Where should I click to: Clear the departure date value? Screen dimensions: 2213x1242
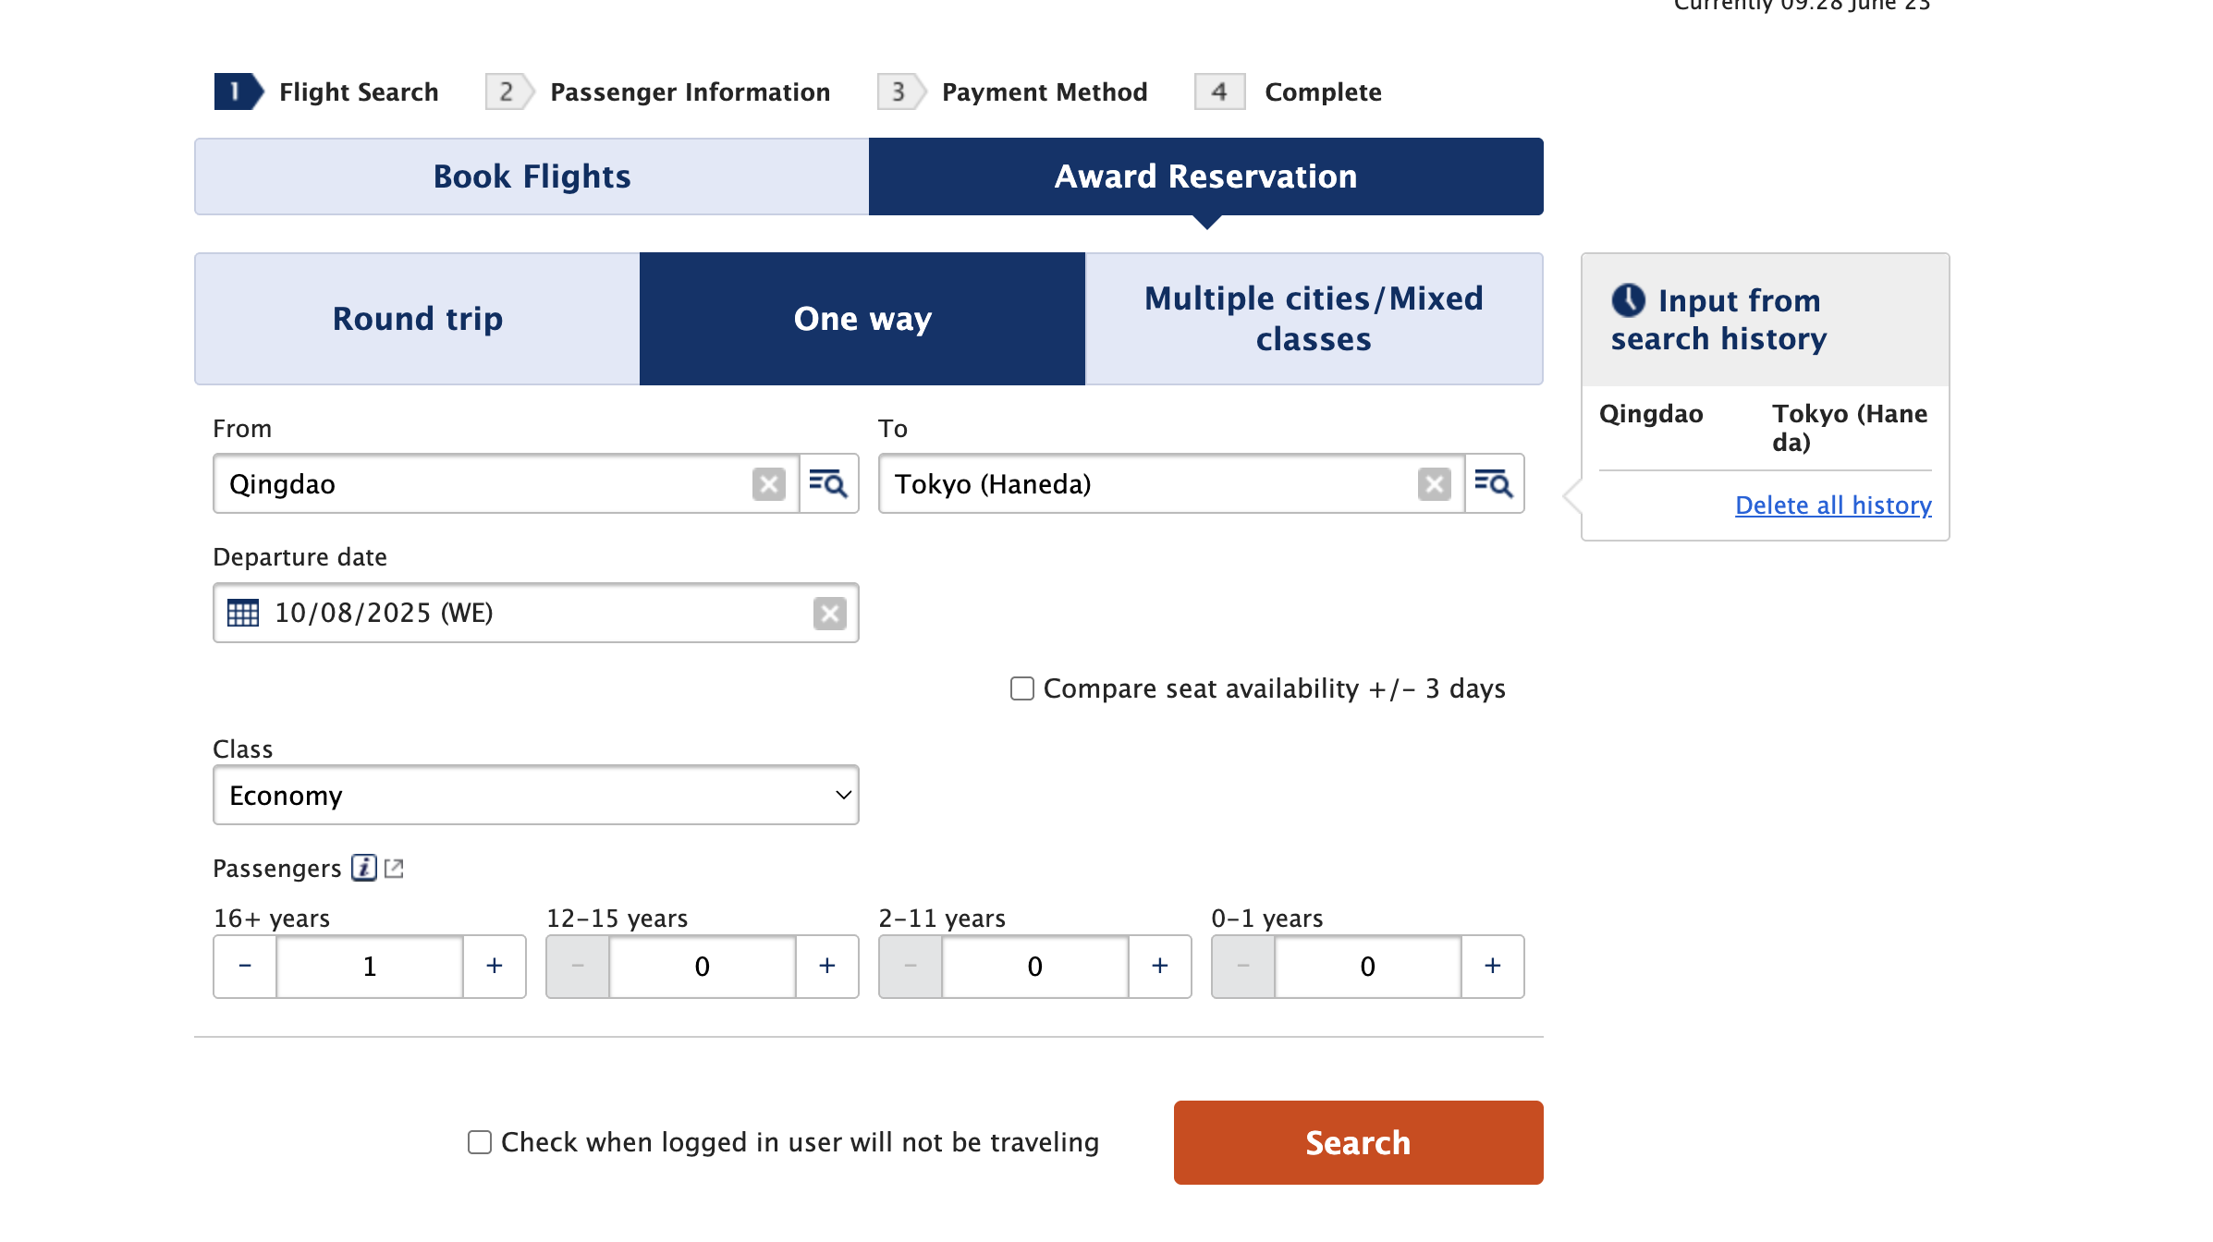(x=829, y=614)
